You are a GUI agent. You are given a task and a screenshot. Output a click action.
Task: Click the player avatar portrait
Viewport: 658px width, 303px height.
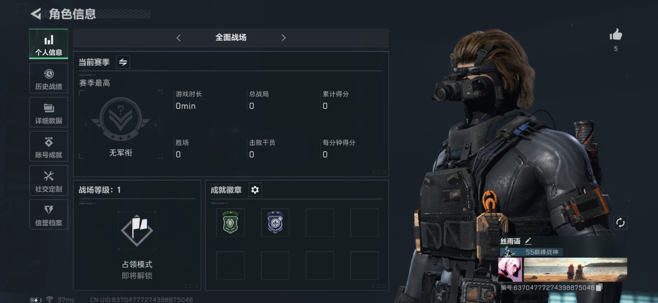pos(510,269)
